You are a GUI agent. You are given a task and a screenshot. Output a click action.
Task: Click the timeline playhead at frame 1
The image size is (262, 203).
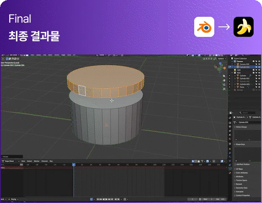coord(74,165)
